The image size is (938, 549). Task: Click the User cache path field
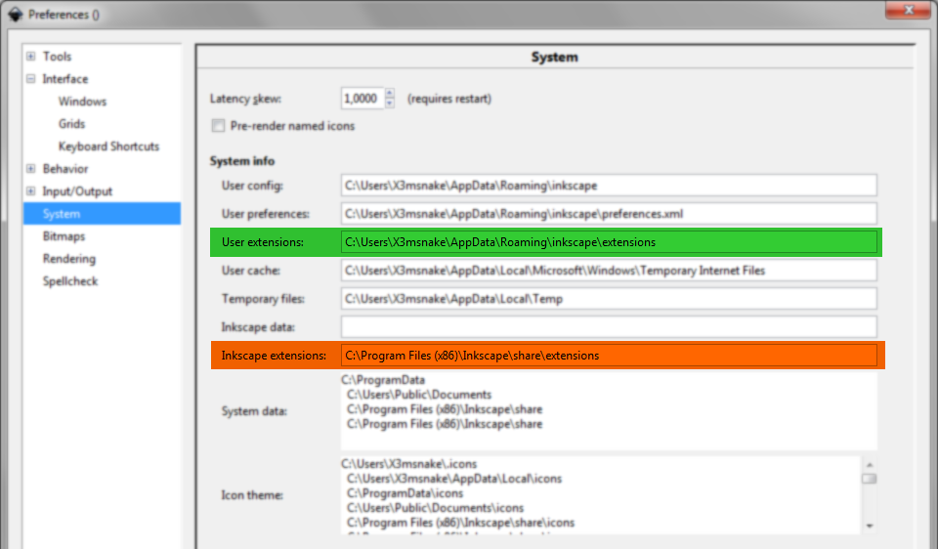609,271
